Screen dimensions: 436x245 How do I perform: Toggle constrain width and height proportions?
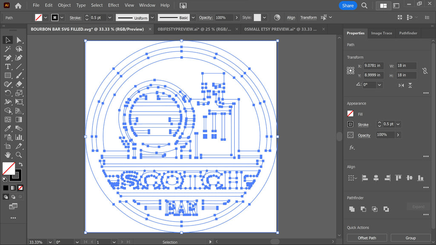click(x=425, y=71)
